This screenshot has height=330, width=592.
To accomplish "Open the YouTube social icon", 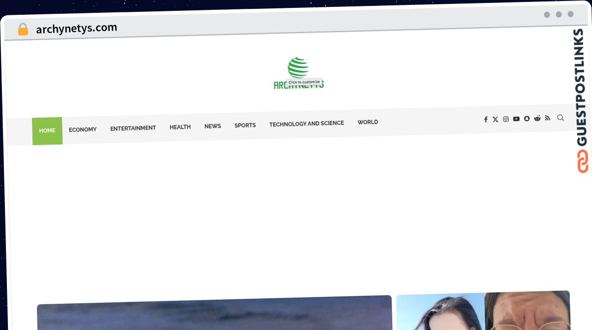I will [516, 119].
